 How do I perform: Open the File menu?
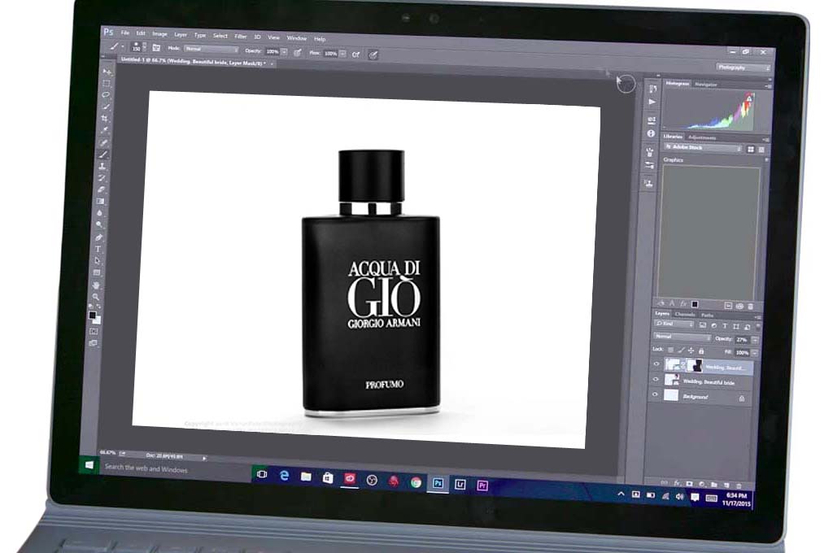125,33
